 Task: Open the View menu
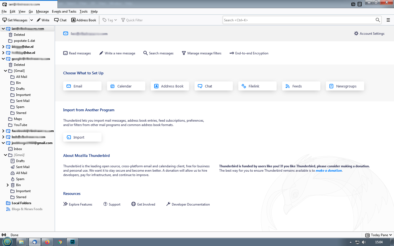[x=22, y=11]
